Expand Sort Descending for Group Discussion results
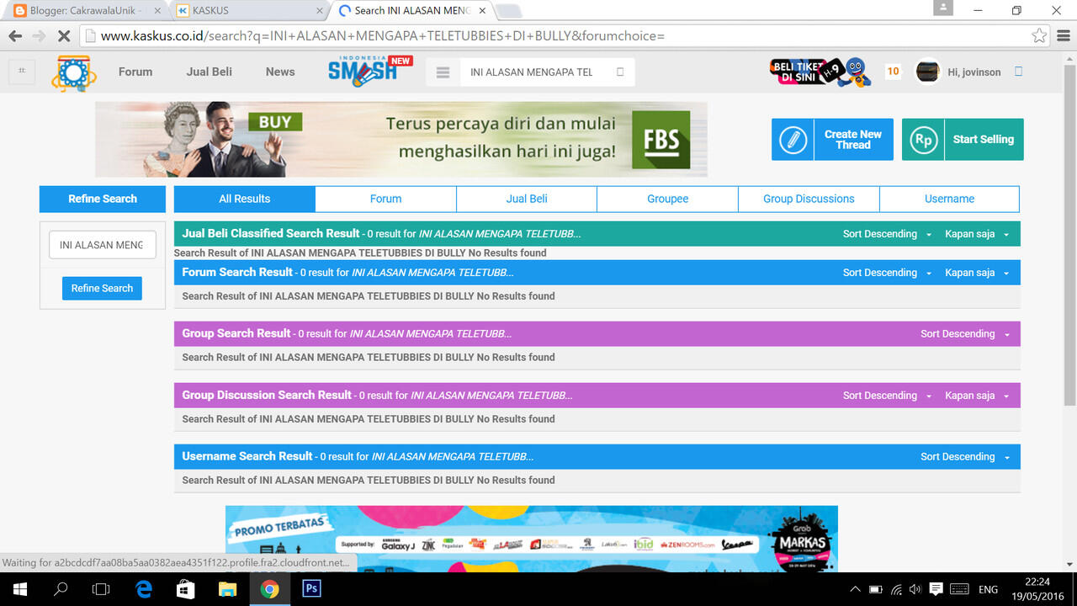The width and height of the screenshot is (1077, 606). (x=887, y=396)
